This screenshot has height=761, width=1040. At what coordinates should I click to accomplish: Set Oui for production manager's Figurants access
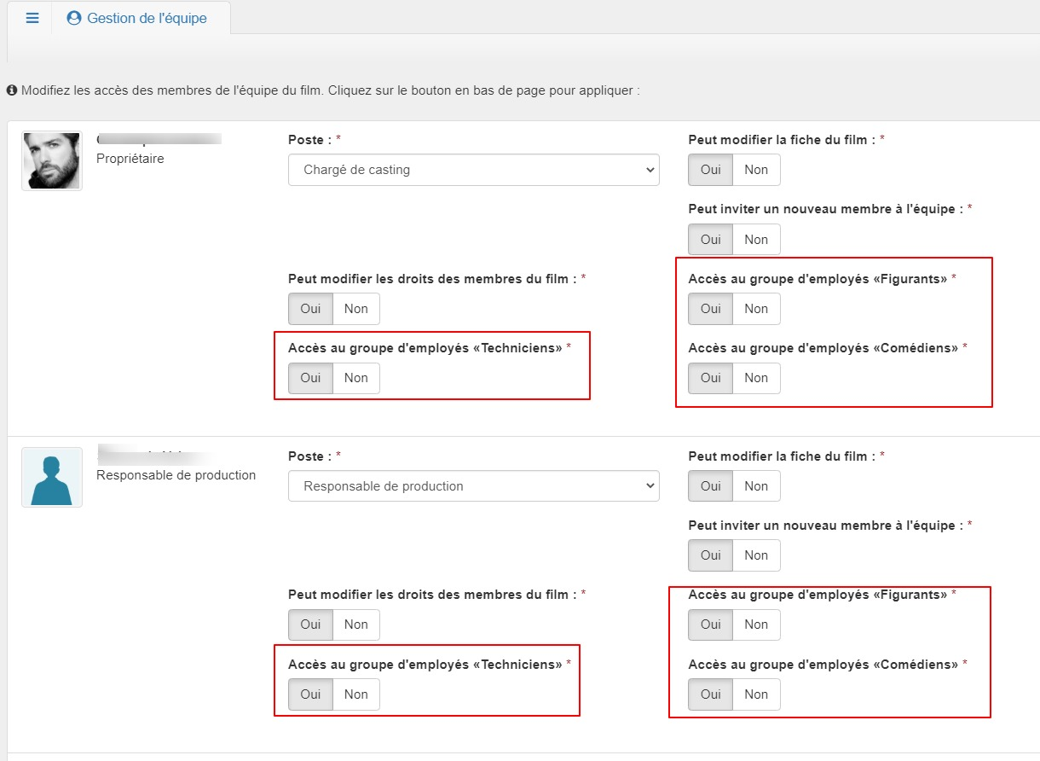tap(711, 624)
